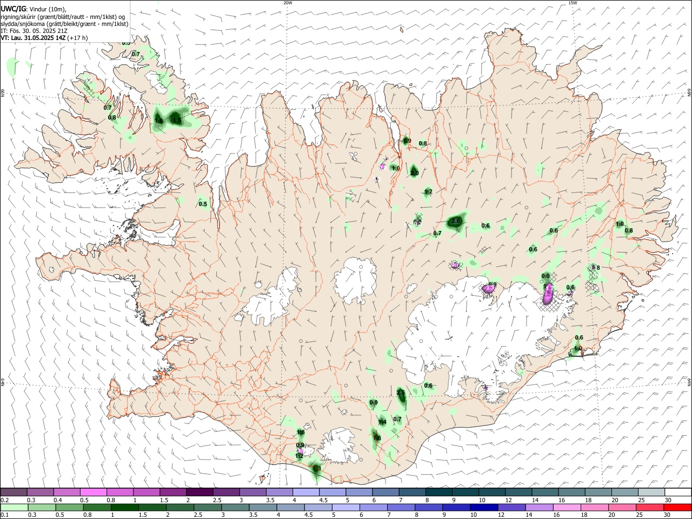Click the 1.4 precipitation value on the map
692x519 pixels.
pos(382,422)
